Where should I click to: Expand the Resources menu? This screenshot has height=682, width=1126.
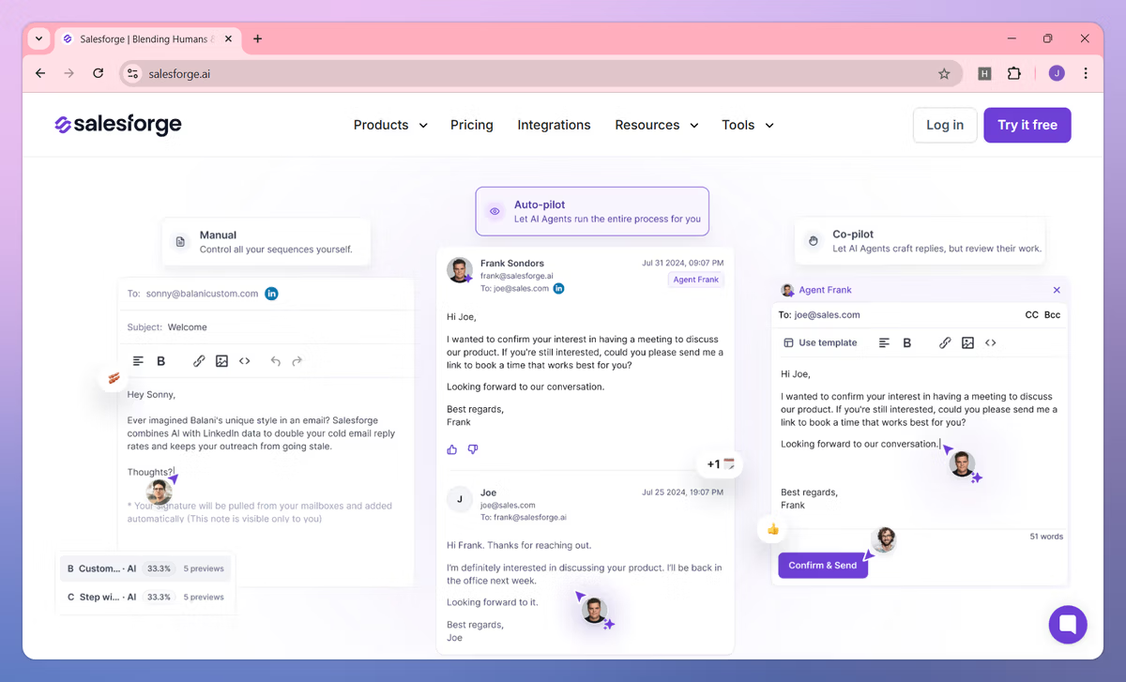pos(657,125)
